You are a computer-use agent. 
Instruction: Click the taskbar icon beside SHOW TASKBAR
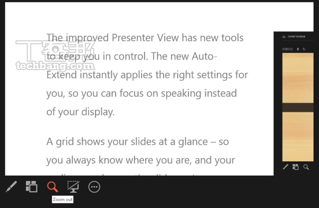click(x=284, y=36)
